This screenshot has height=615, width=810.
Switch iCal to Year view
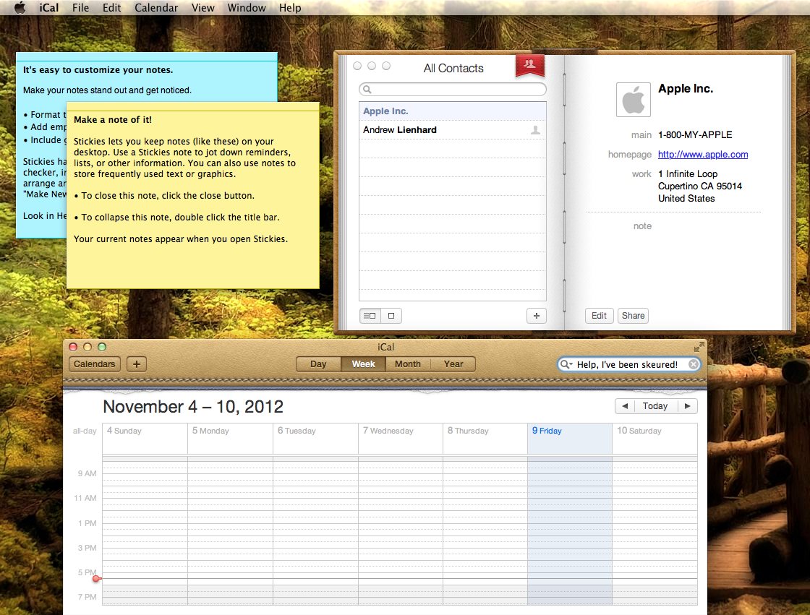[x=453, y=364]
